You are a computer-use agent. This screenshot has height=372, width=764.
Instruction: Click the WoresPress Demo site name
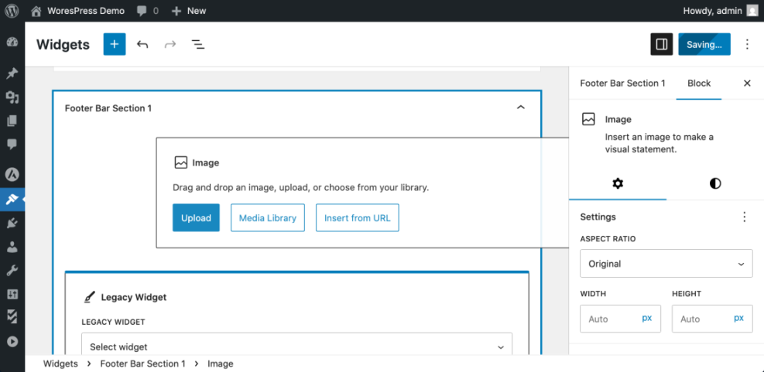(86, 11)
